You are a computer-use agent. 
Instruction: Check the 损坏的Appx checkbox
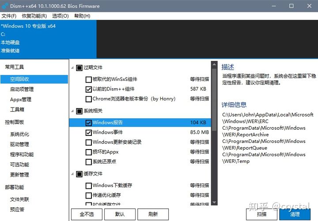click(x=89, y=152)
